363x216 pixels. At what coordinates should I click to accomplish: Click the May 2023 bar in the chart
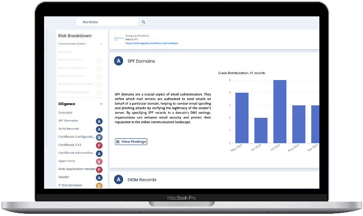[x=242, y=118]
